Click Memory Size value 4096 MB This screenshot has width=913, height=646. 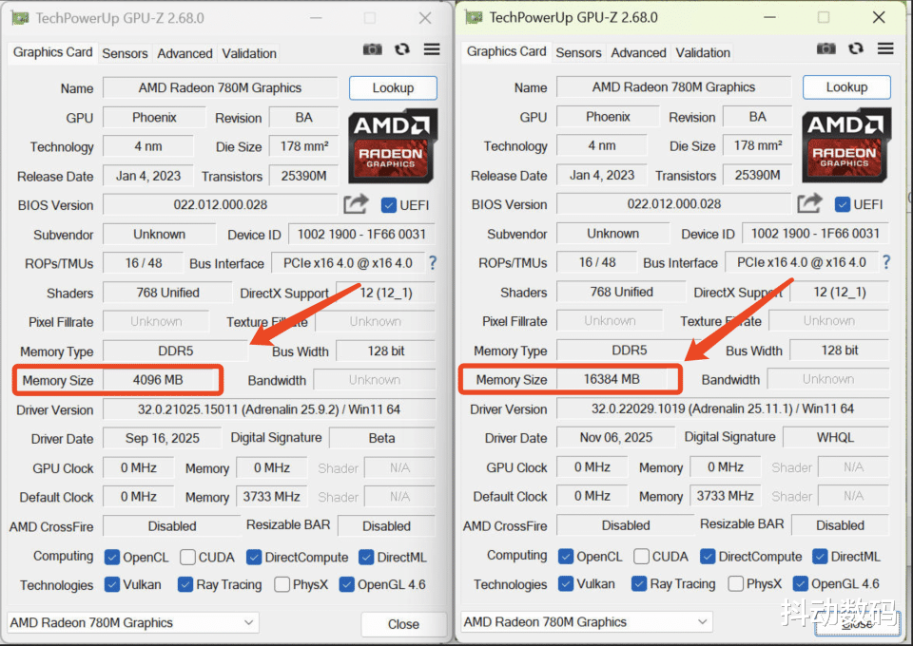click(x=158, y=380)
